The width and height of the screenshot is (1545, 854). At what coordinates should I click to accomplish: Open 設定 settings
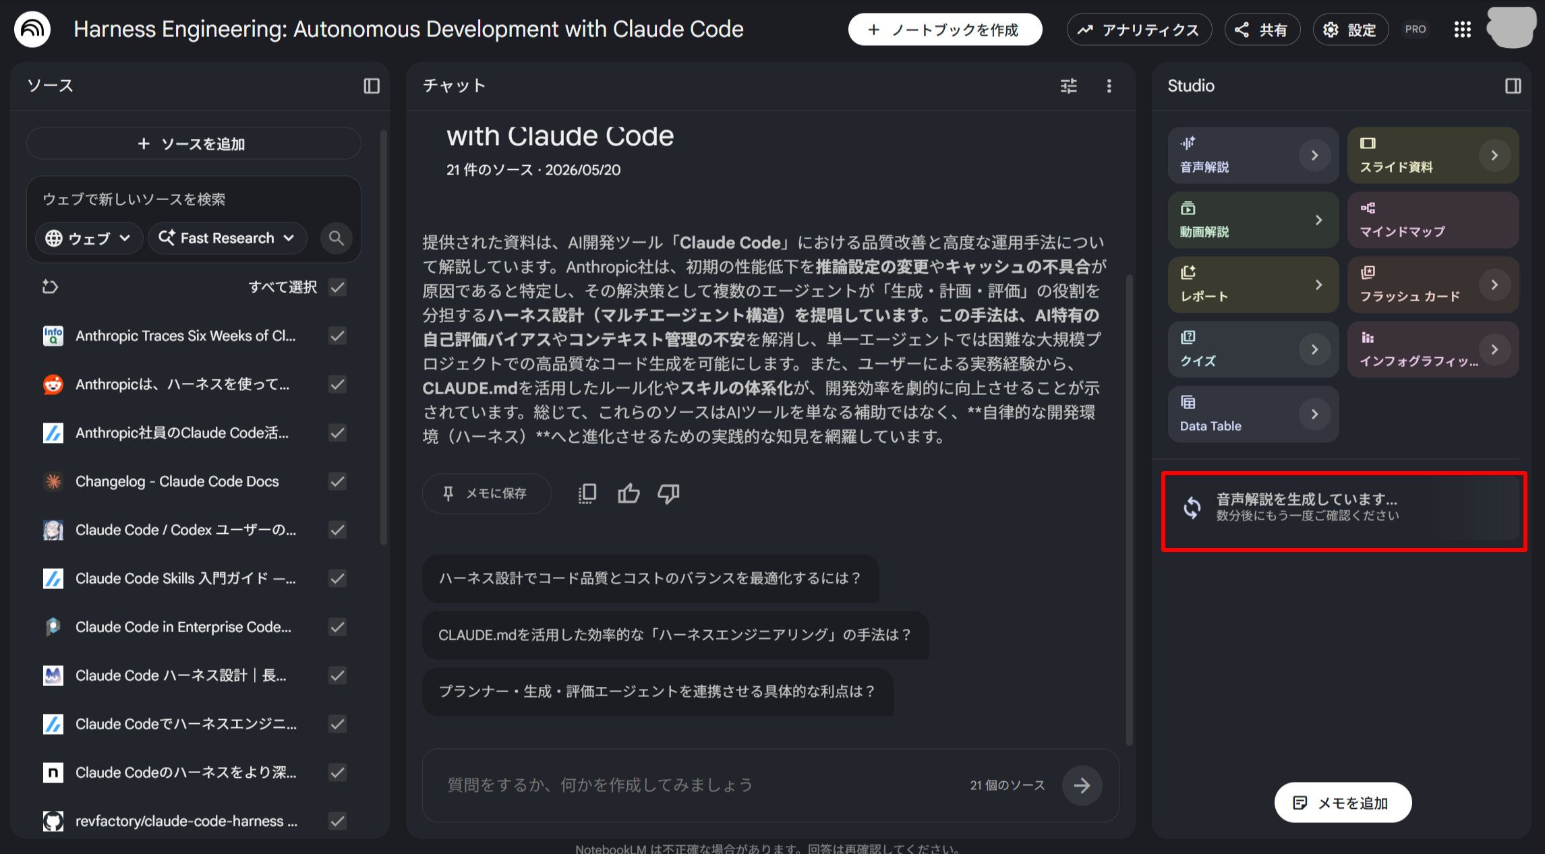tap(1350, 29)
